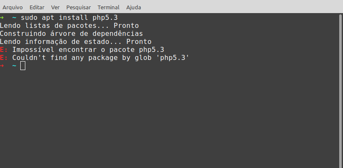The image size is (343, 168).
Task: Click the 'Lendo listas de pacotes' output line
Action: [69, 26]
